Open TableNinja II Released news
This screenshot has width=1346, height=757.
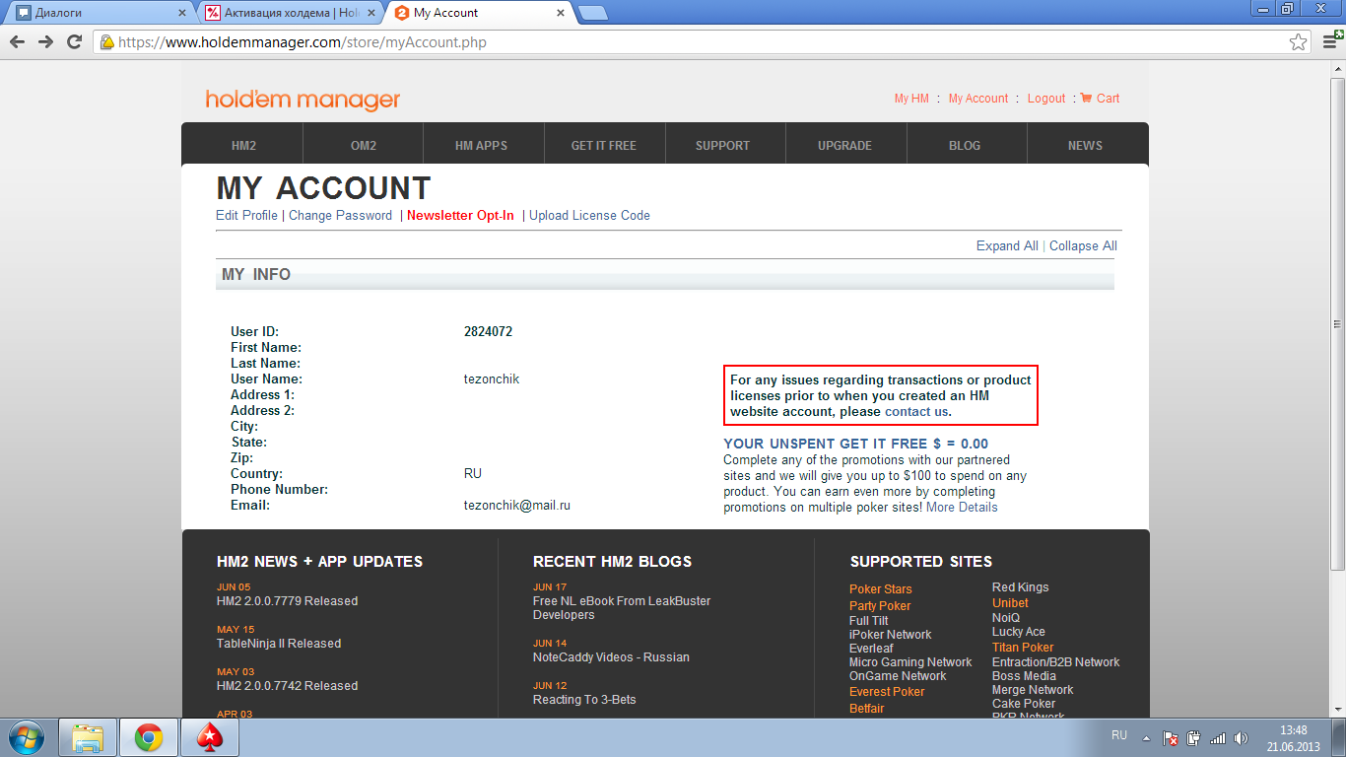tap(279, 643)
